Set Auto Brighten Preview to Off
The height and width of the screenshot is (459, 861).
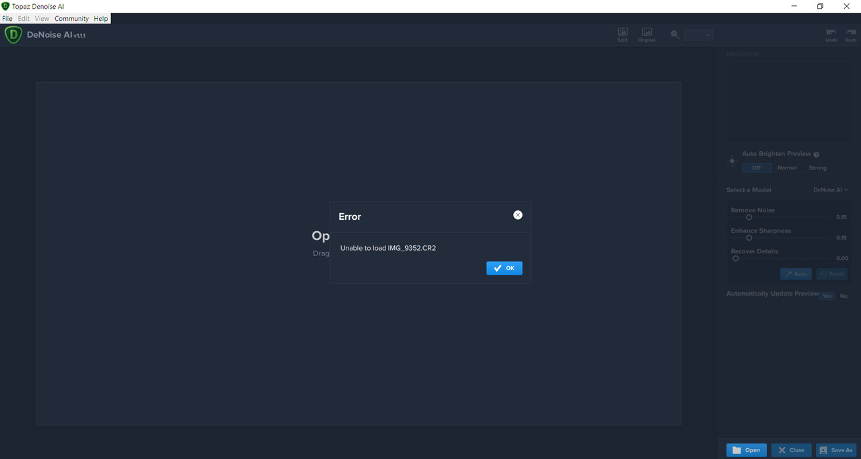[x=756, y=168]
